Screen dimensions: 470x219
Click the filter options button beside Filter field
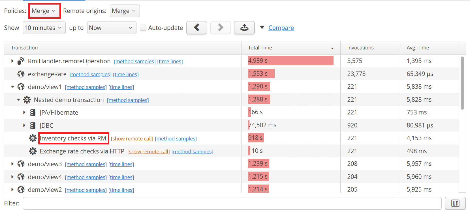tap(455, 203)
